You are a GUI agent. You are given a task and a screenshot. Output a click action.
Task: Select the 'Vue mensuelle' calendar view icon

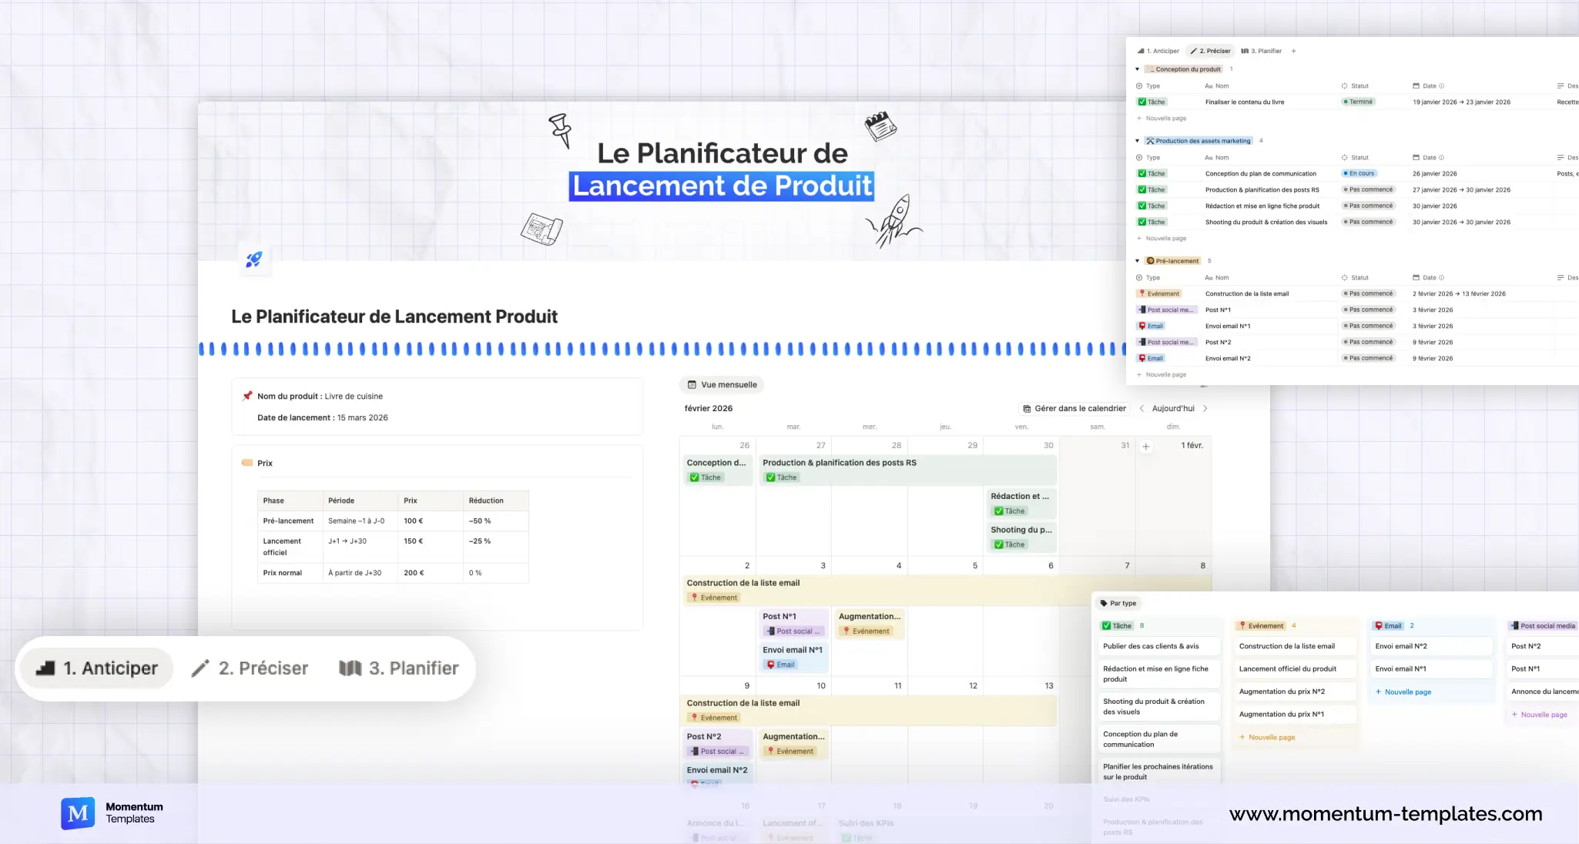(x=692, y=384)
